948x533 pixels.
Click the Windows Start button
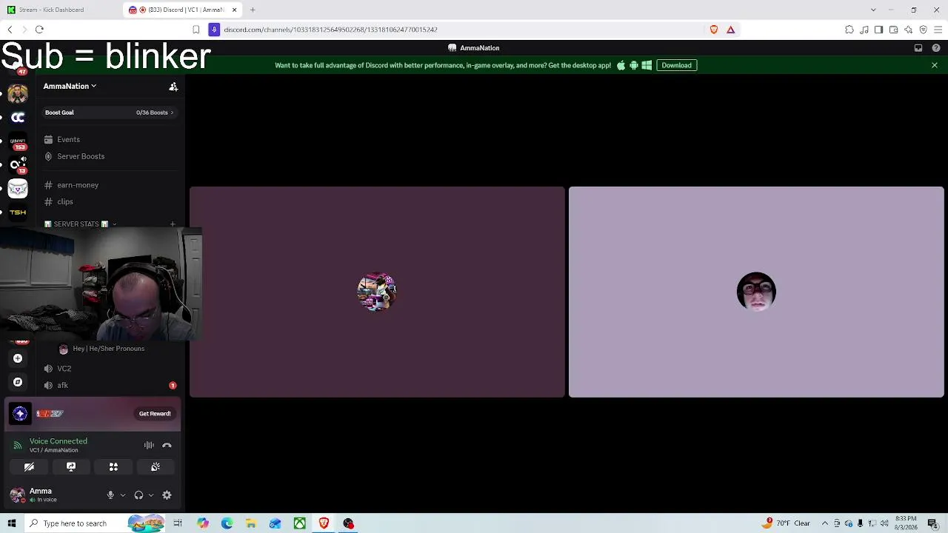click(11, 523)
